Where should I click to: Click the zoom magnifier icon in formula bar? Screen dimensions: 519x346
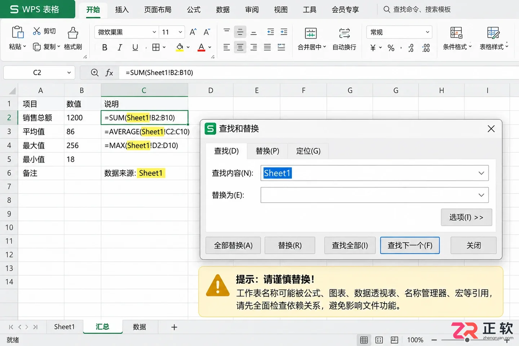[94, 73]
